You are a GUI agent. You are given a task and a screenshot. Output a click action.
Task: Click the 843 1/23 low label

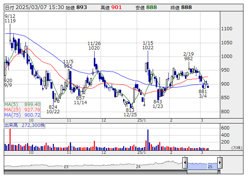(158, 104)
